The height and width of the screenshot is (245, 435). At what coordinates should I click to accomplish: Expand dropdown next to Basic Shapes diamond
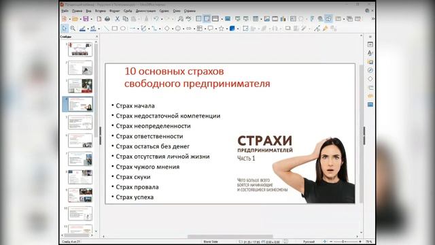(x=172, y=29)
